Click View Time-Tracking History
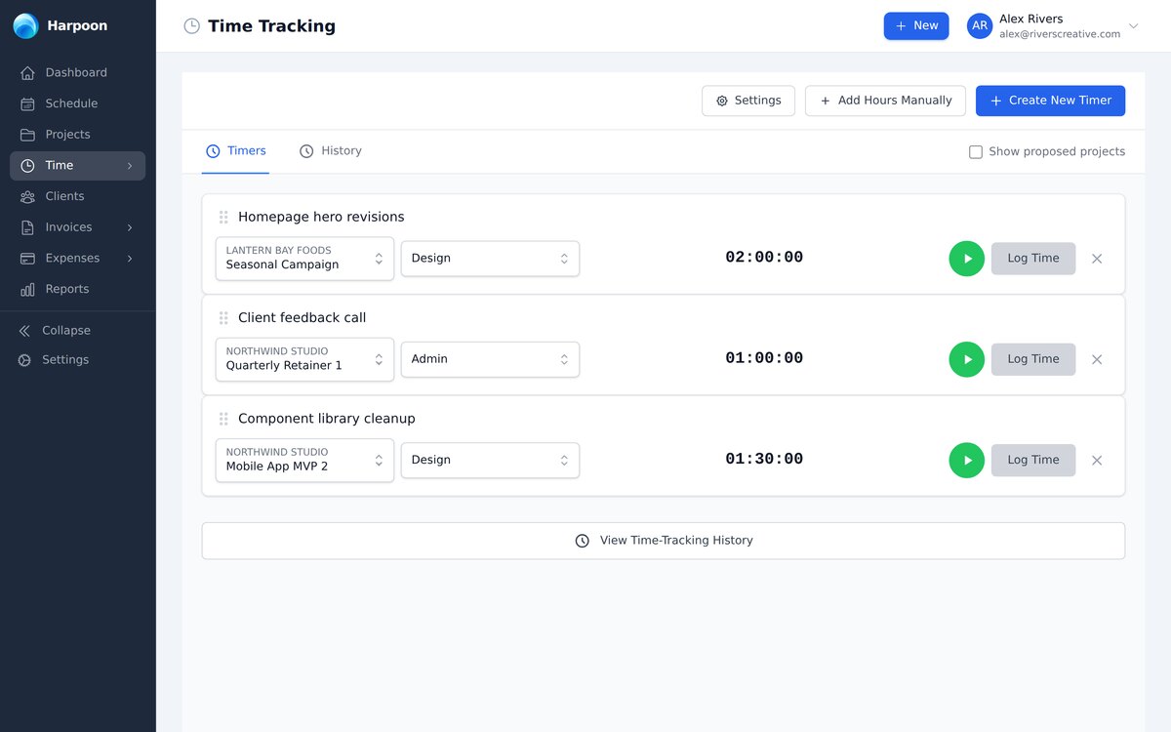The width and height of the screenshot is (1171, 732). click(x=664, y=541)
